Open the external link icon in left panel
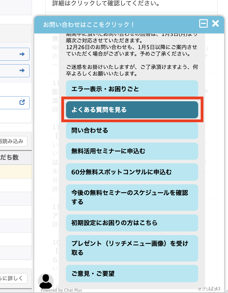The width and height of the screenshot is (228, 293). (x=22, y=102)
